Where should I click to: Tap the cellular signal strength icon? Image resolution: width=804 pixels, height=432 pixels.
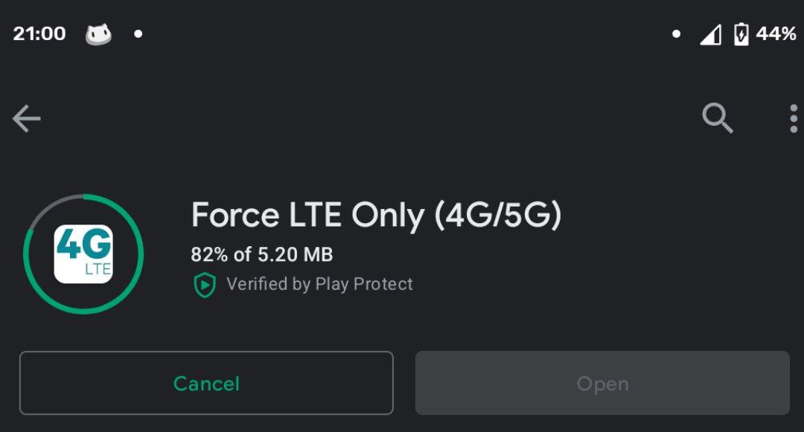[711, 35]
